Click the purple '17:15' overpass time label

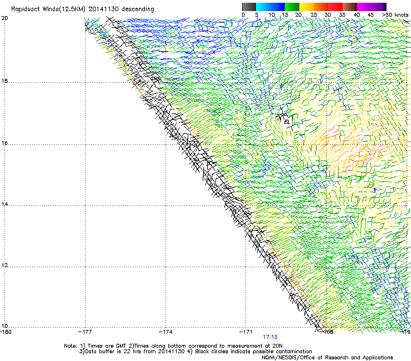tap(270, 337)
